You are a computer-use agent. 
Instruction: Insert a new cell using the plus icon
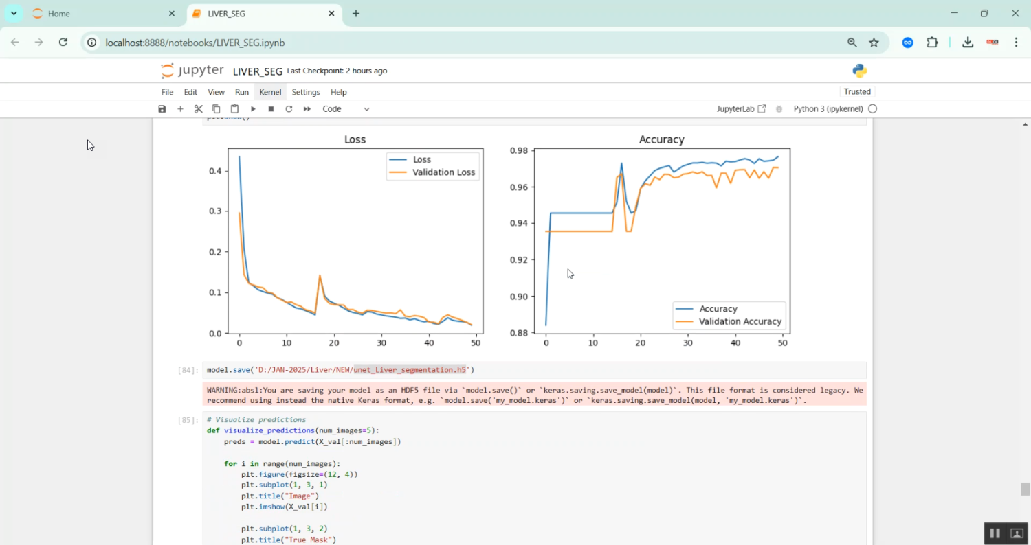coord(180,109)
